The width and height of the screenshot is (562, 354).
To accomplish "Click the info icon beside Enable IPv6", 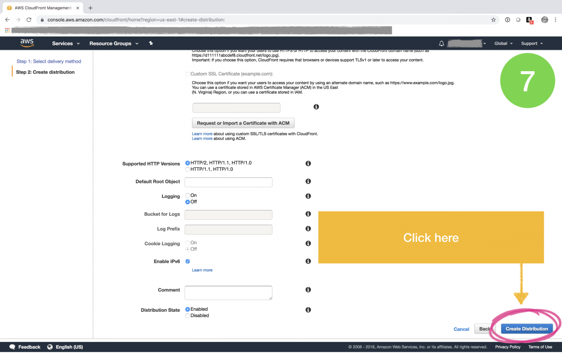I will (308, 261).
